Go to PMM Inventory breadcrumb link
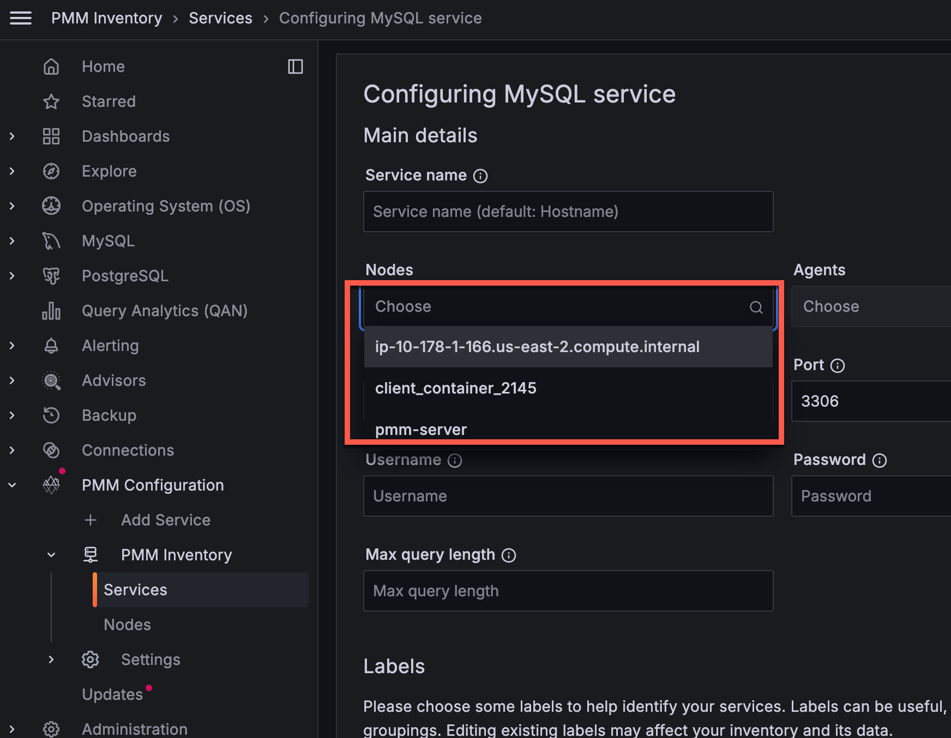The image size is (951, 738). pyautogui.click(x=107, y=18)
